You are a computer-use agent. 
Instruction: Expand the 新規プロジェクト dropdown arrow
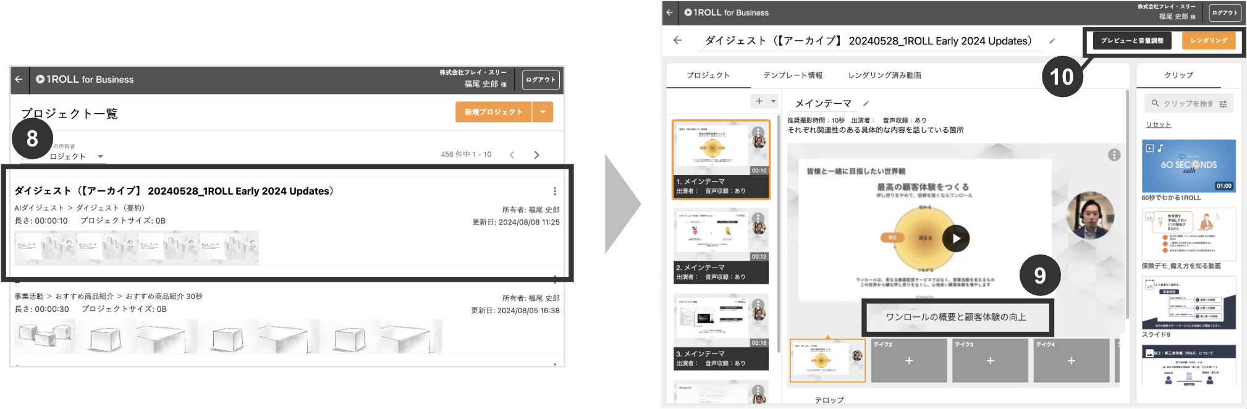pos(543,112)
